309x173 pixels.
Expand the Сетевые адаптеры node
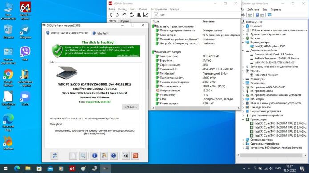(243, 140)
